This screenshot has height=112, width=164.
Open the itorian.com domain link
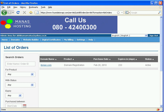click(46, 65)
